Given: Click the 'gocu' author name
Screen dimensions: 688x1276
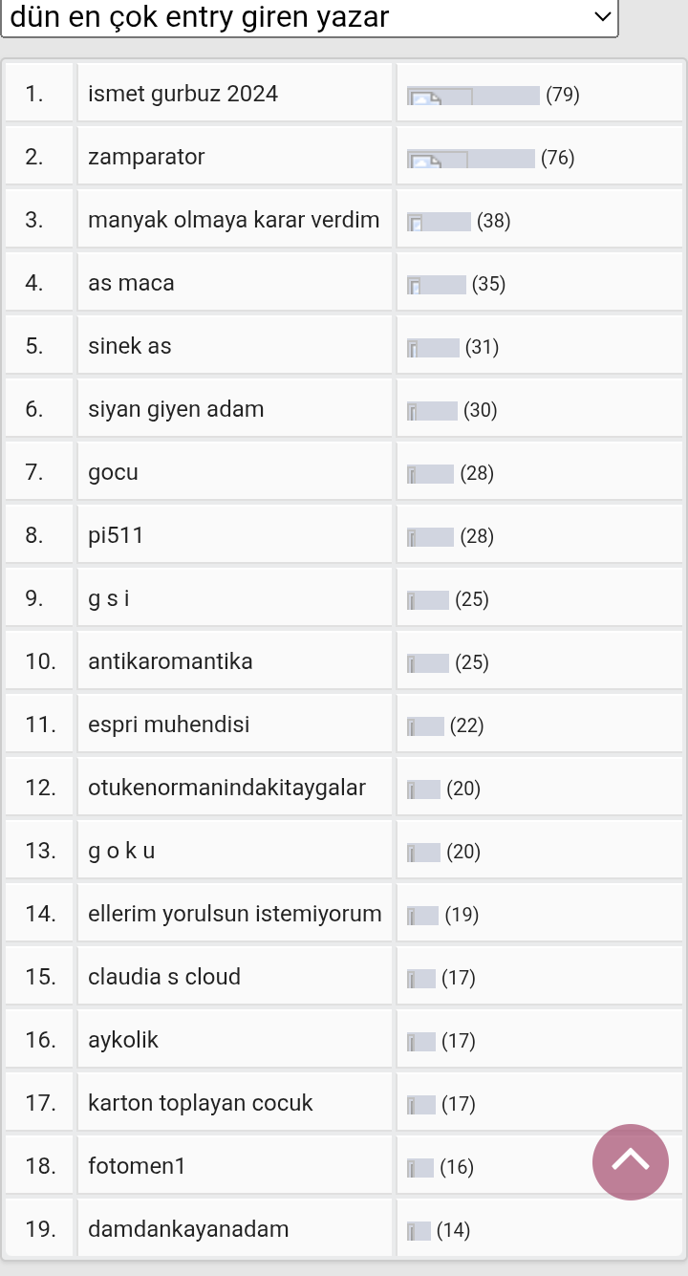Looking at the screenshot, I should click(x=113, y=472).
